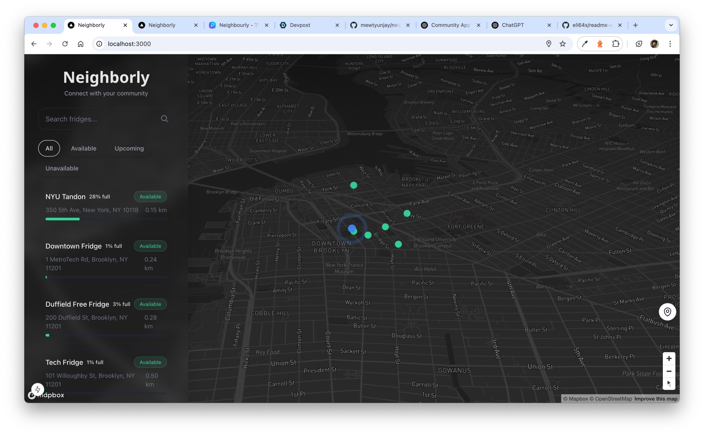Select the Available filter chip
This screenshot has width=704, height=435.
click(84, 148)
